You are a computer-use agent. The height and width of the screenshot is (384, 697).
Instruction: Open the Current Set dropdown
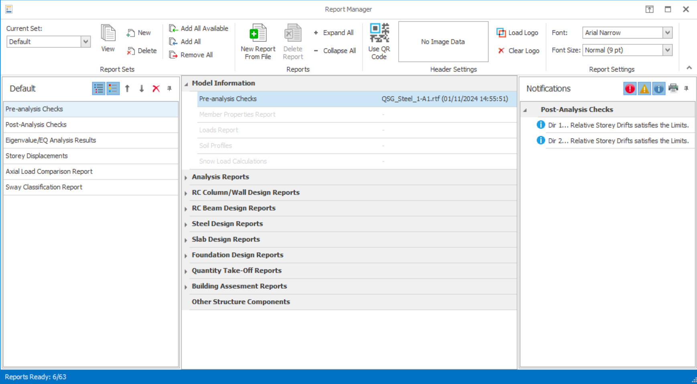click(85, 42)
